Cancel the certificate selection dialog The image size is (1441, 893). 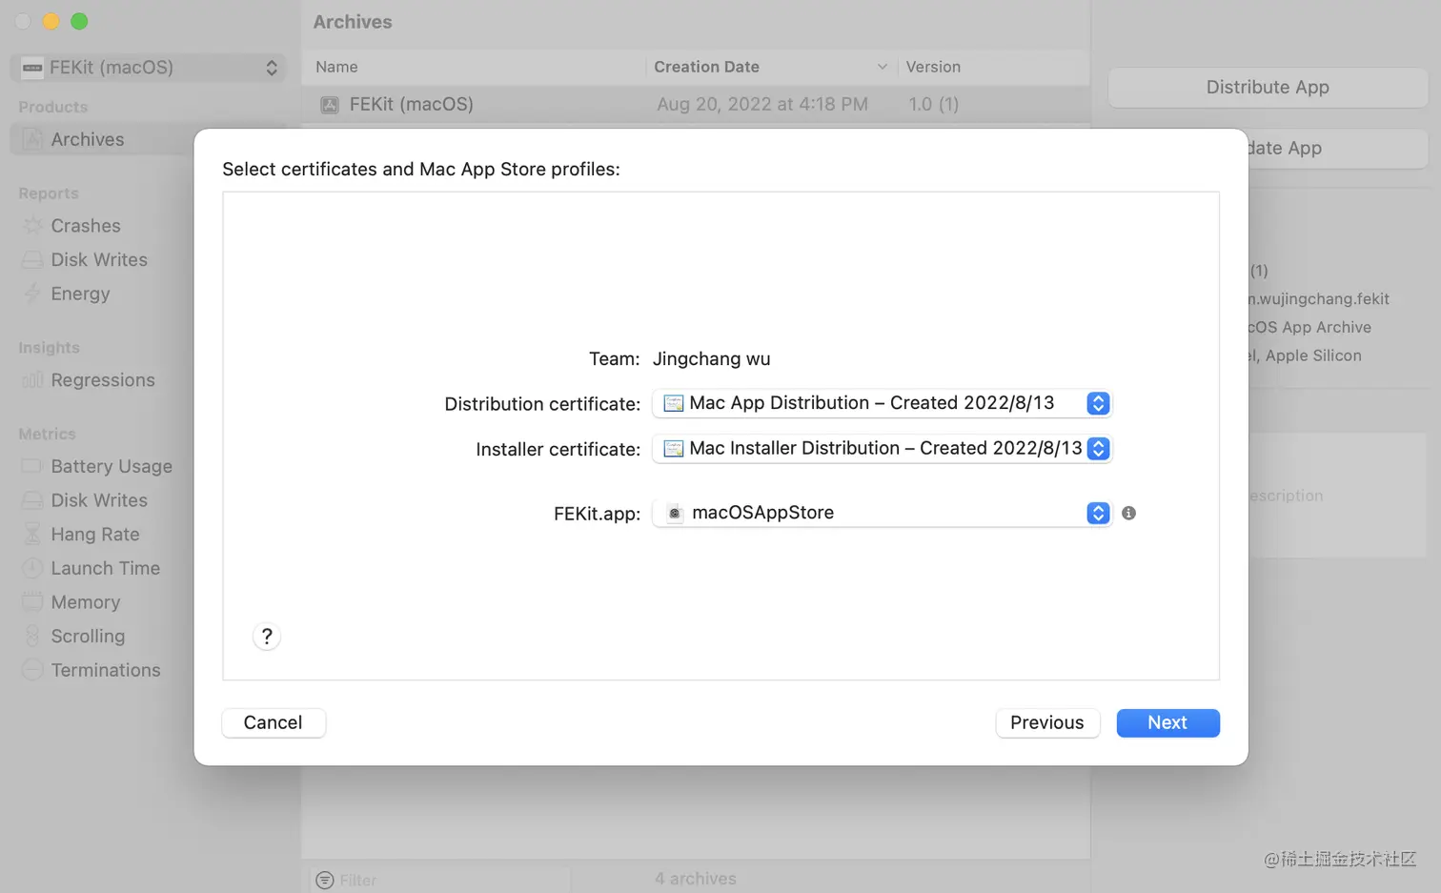pos(273,722)
